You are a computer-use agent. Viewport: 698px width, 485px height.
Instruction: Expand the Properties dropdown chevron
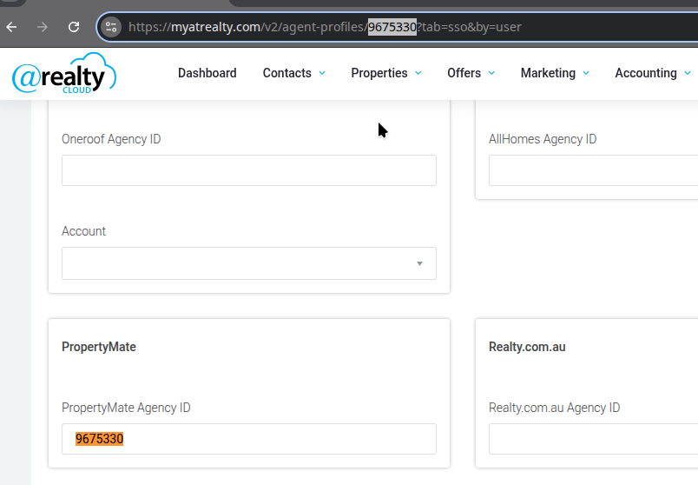(418, 73)
